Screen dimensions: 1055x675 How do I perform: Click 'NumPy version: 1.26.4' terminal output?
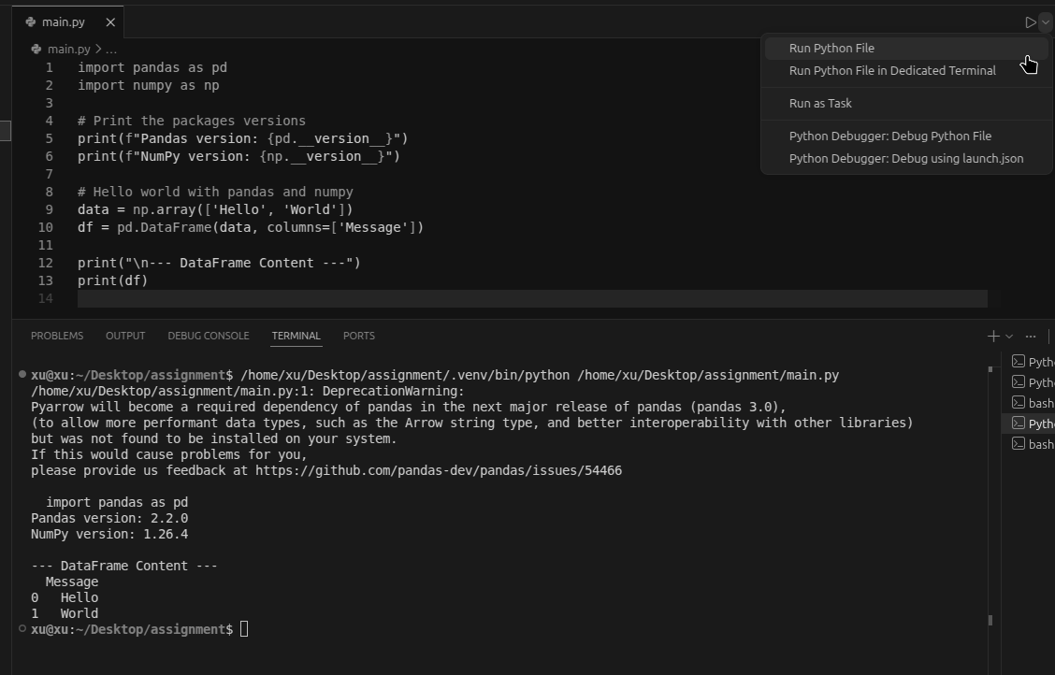[109, 535]
